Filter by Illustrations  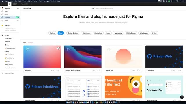pyautogui.click(x=98, y=33)
